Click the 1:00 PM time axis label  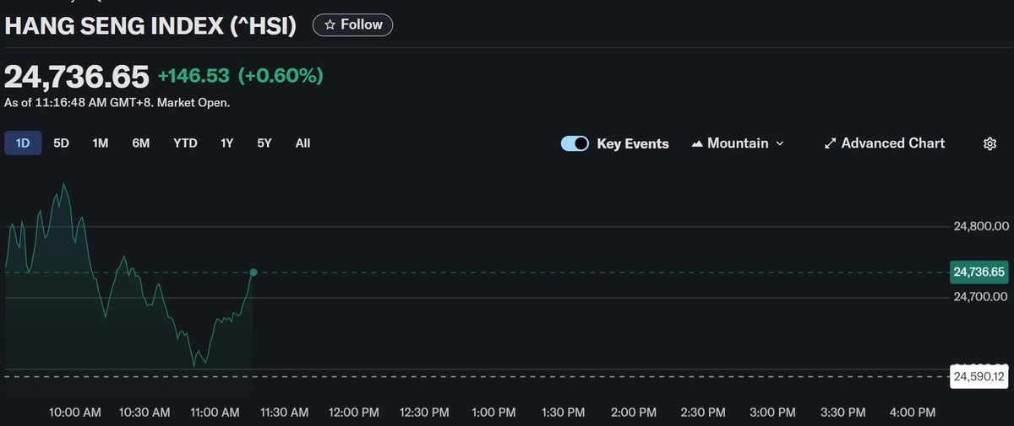point(493,413)
